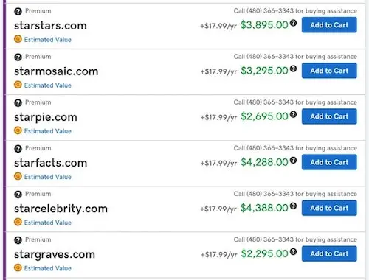Click price info icon next to $2,295.00

coord(293,251)
